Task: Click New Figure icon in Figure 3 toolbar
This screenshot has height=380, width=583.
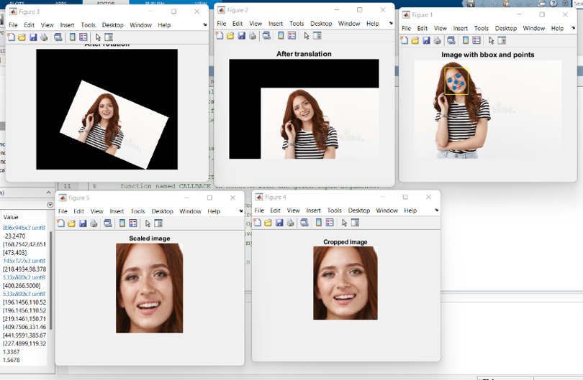Action: [x=12, y=37]
